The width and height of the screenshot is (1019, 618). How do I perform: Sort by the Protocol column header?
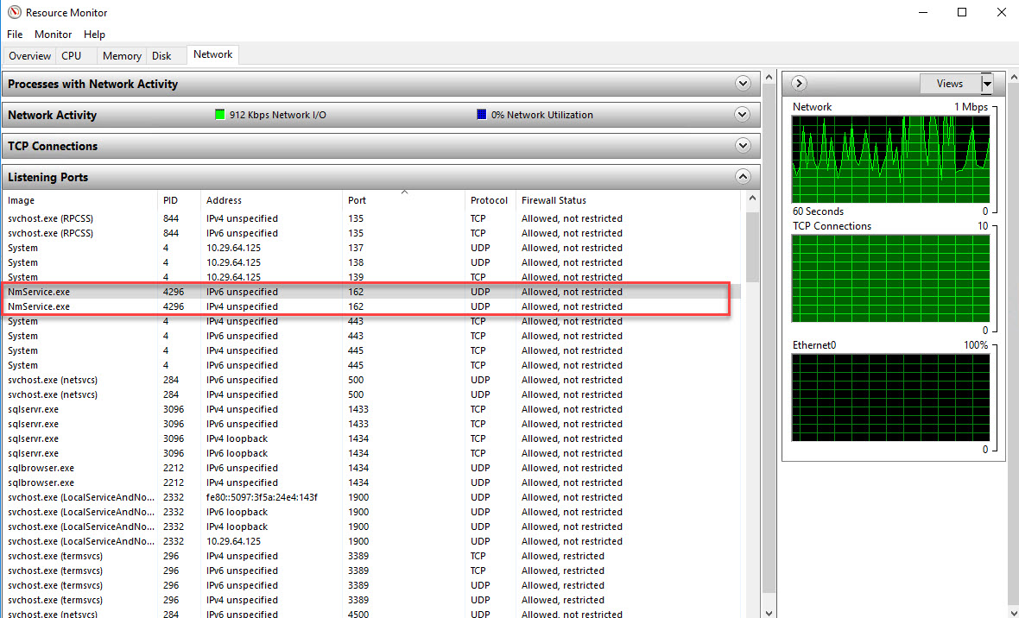tap(490, 200)
